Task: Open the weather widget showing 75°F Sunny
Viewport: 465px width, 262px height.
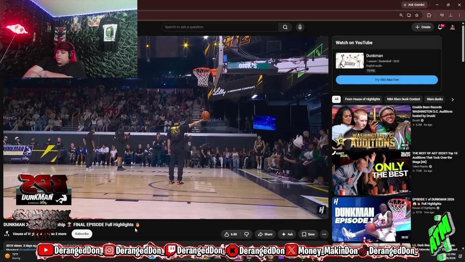Action: (x=13, y=256)
